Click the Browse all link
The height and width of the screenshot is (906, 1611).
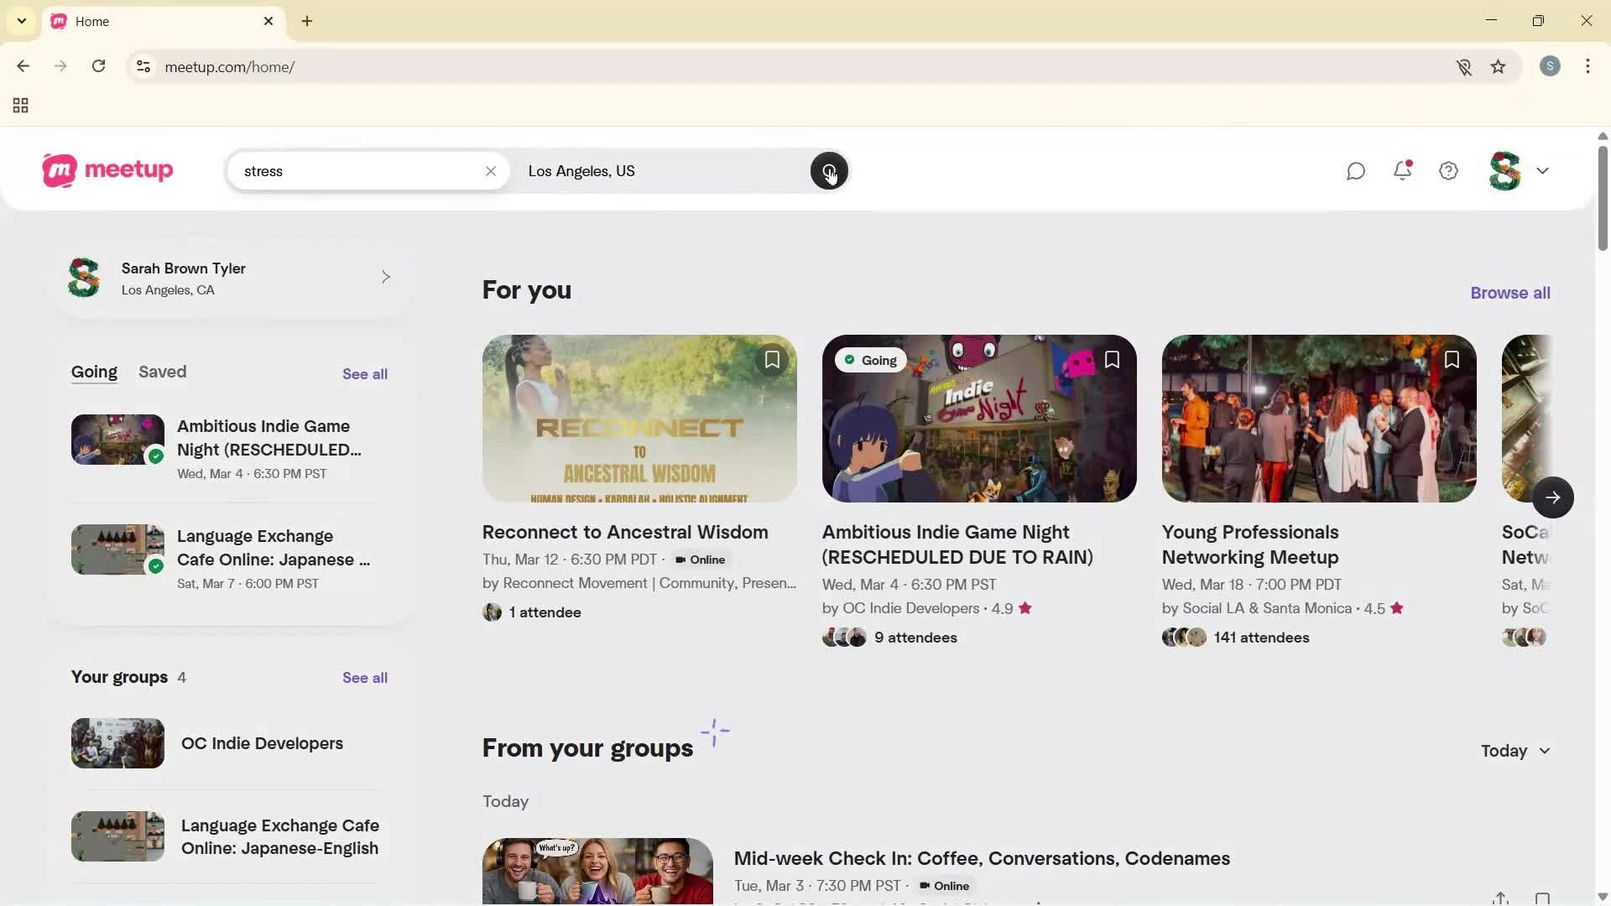coord(1509,292)
